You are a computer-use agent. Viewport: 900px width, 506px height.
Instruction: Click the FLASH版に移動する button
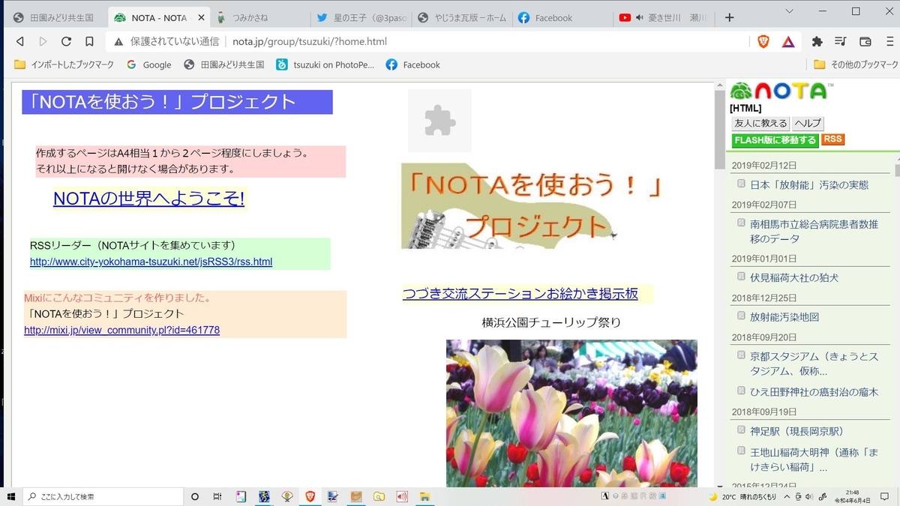(x=775, y=140)
